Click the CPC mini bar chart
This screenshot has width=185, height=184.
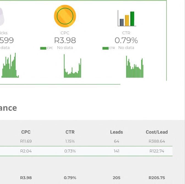73,66
